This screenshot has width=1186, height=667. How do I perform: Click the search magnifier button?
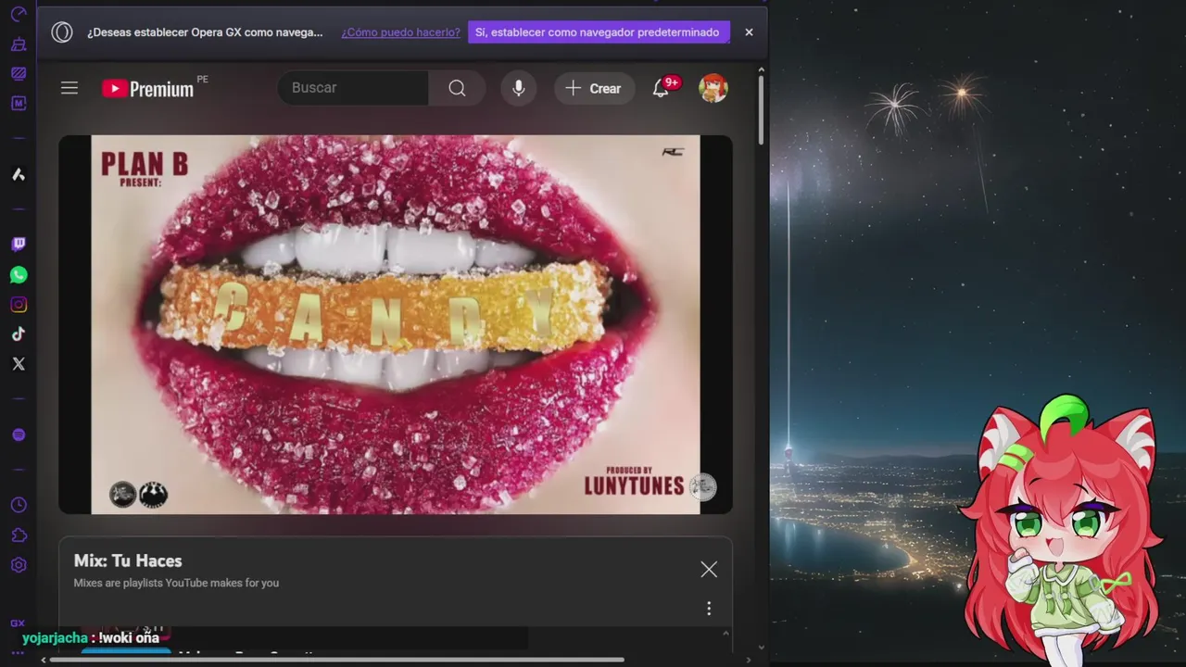457,88
